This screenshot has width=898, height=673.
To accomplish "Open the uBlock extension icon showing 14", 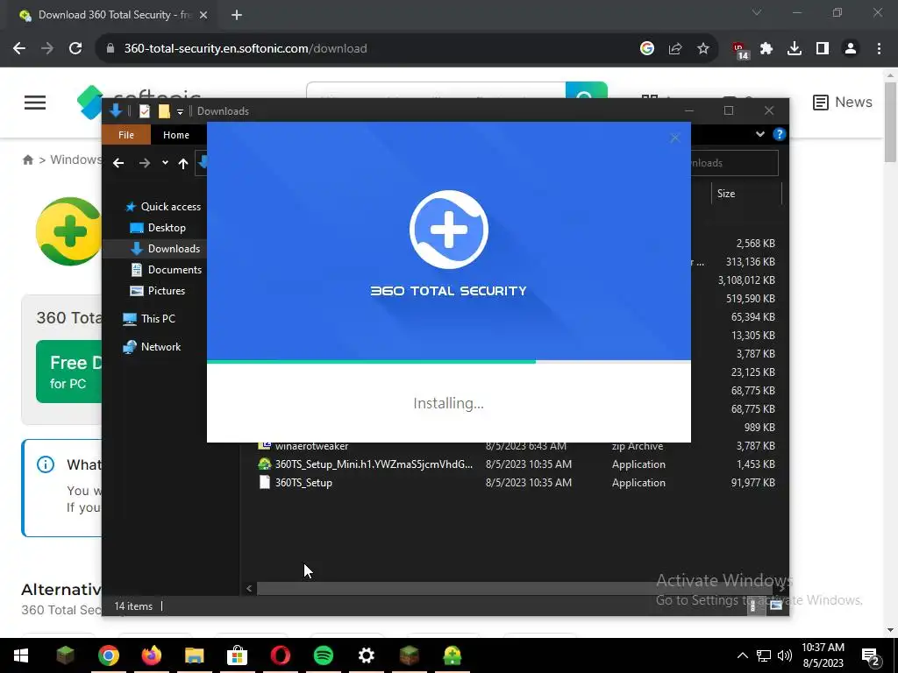I will [740, 50].
